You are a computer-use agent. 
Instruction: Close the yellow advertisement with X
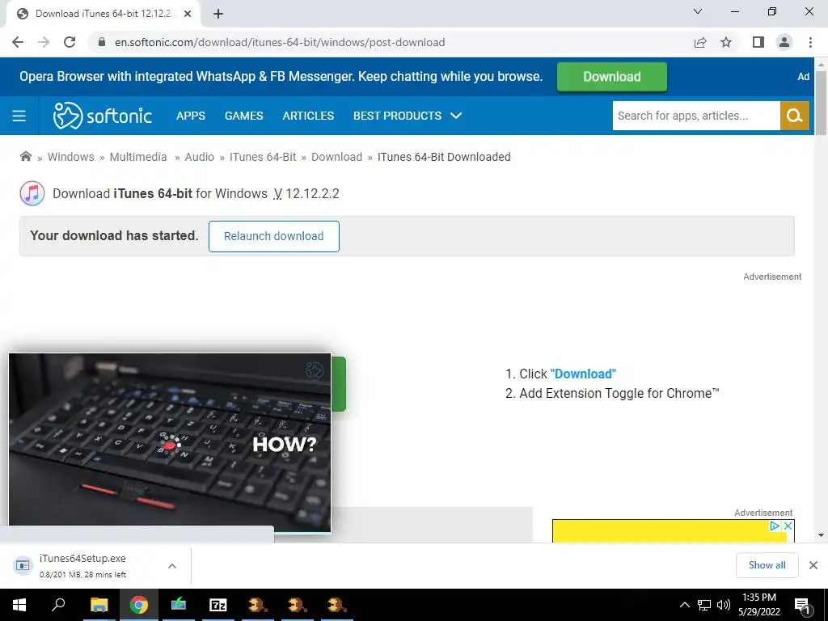[788, 526]
